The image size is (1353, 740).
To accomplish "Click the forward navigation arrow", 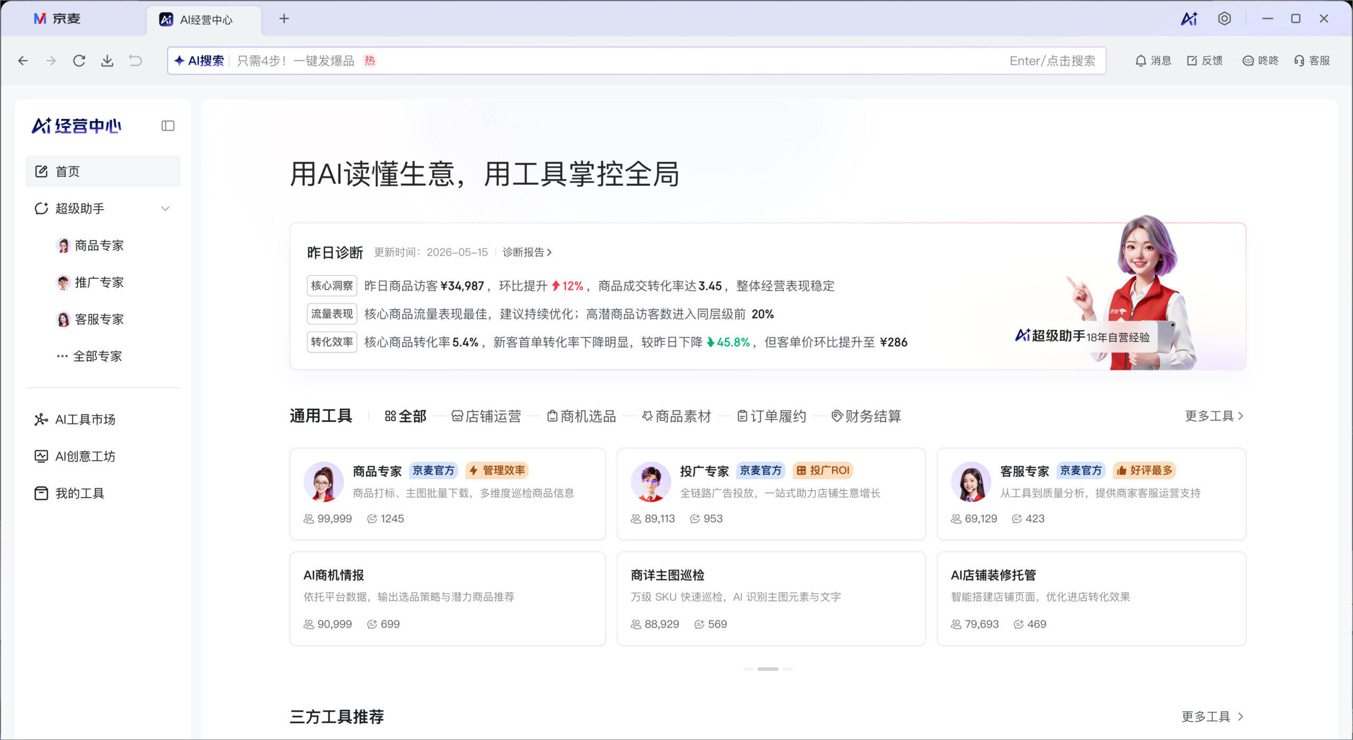I will point(51,61).
